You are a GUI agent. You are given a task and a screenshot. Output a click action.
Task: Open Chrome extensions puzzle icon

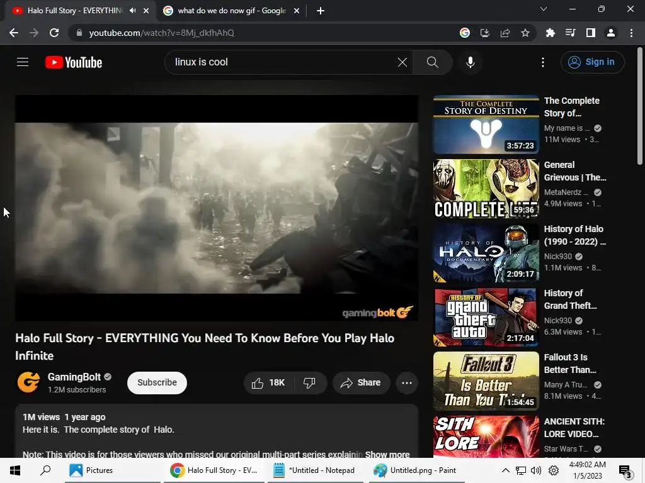point(550,33)
